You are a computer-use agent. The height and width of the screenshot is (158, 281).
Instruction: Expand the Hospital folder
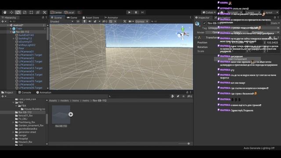click(x=13, y=139)
